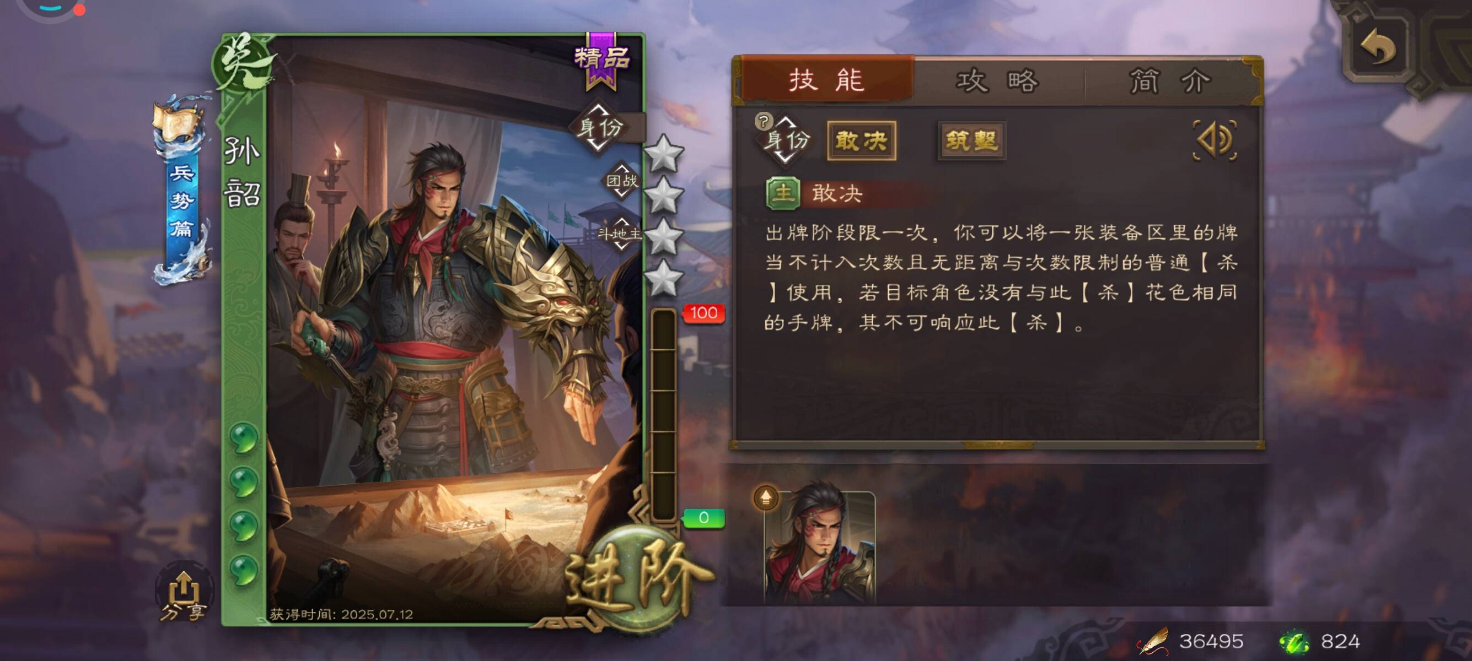This screenshot has width=1472, height=661.
Task: Select the 筑墅 skill toggle
Action: (x=971, y=140)
